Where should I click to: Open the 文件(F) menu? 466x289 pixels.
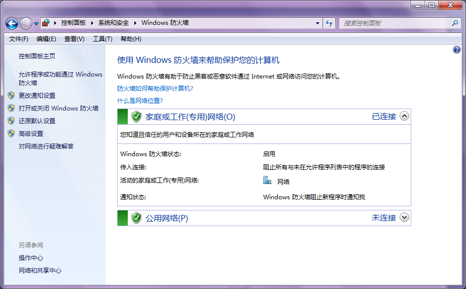click(18, 39)
